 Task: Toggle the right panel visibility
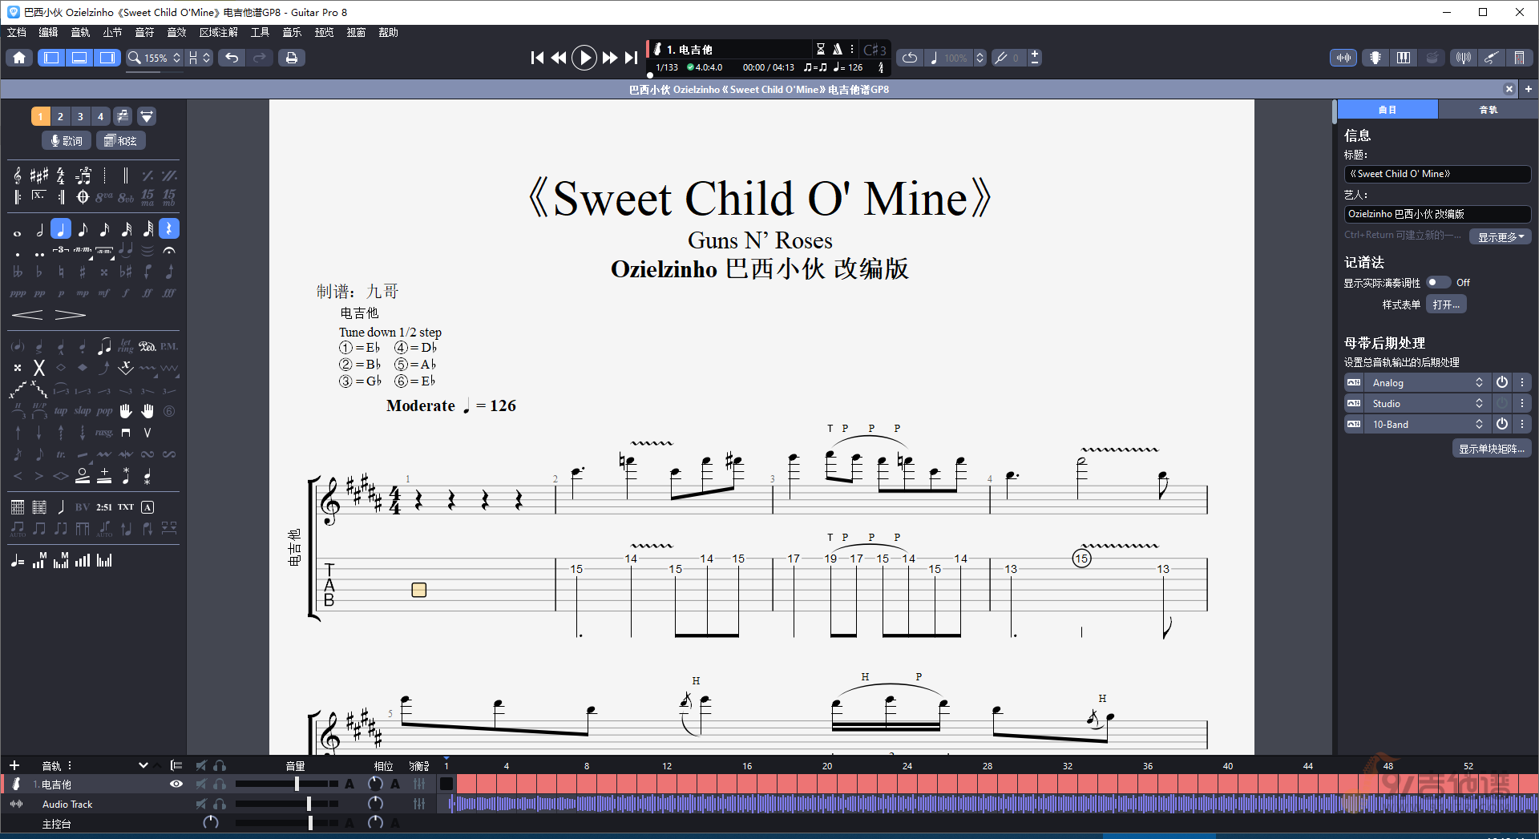tap(107, 58)
